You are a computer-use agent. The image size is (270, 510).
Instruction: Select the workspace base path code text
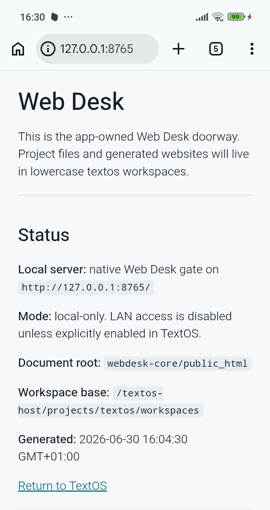pyautogui.click(x=110, y=402)
